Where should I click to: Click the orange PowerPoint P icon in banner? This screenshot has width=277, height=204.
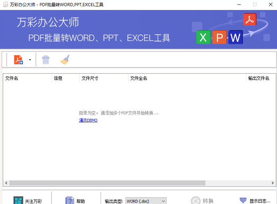click(219, 38)
